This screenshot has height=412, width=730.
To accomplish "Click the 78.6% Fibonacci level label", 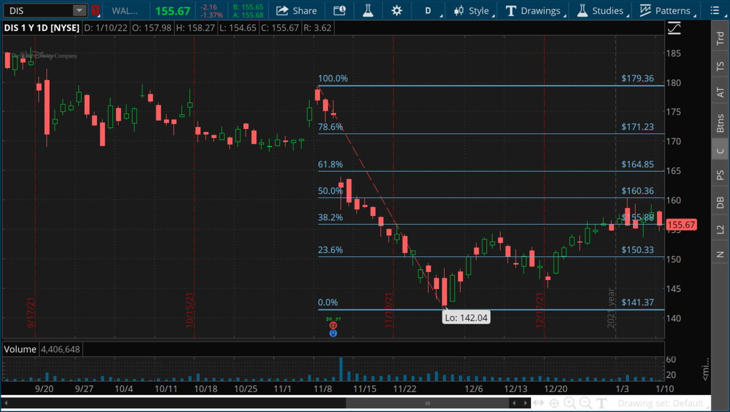I will click(x=330, y=127).
